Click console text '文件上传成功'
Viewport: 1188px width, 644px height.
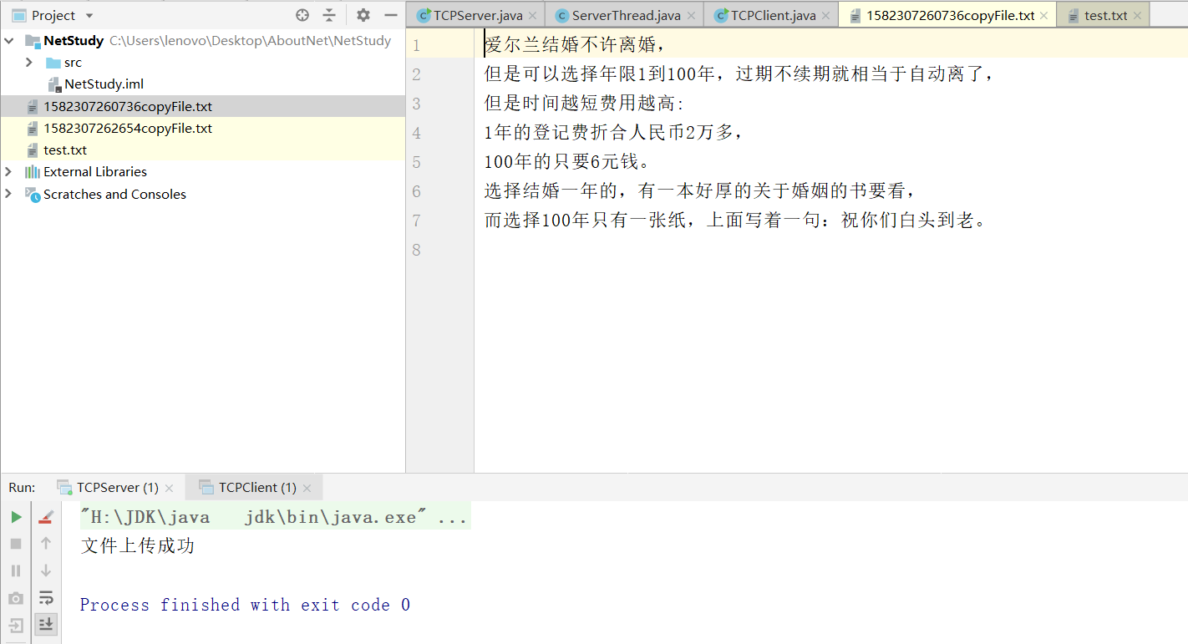point(138,546)
